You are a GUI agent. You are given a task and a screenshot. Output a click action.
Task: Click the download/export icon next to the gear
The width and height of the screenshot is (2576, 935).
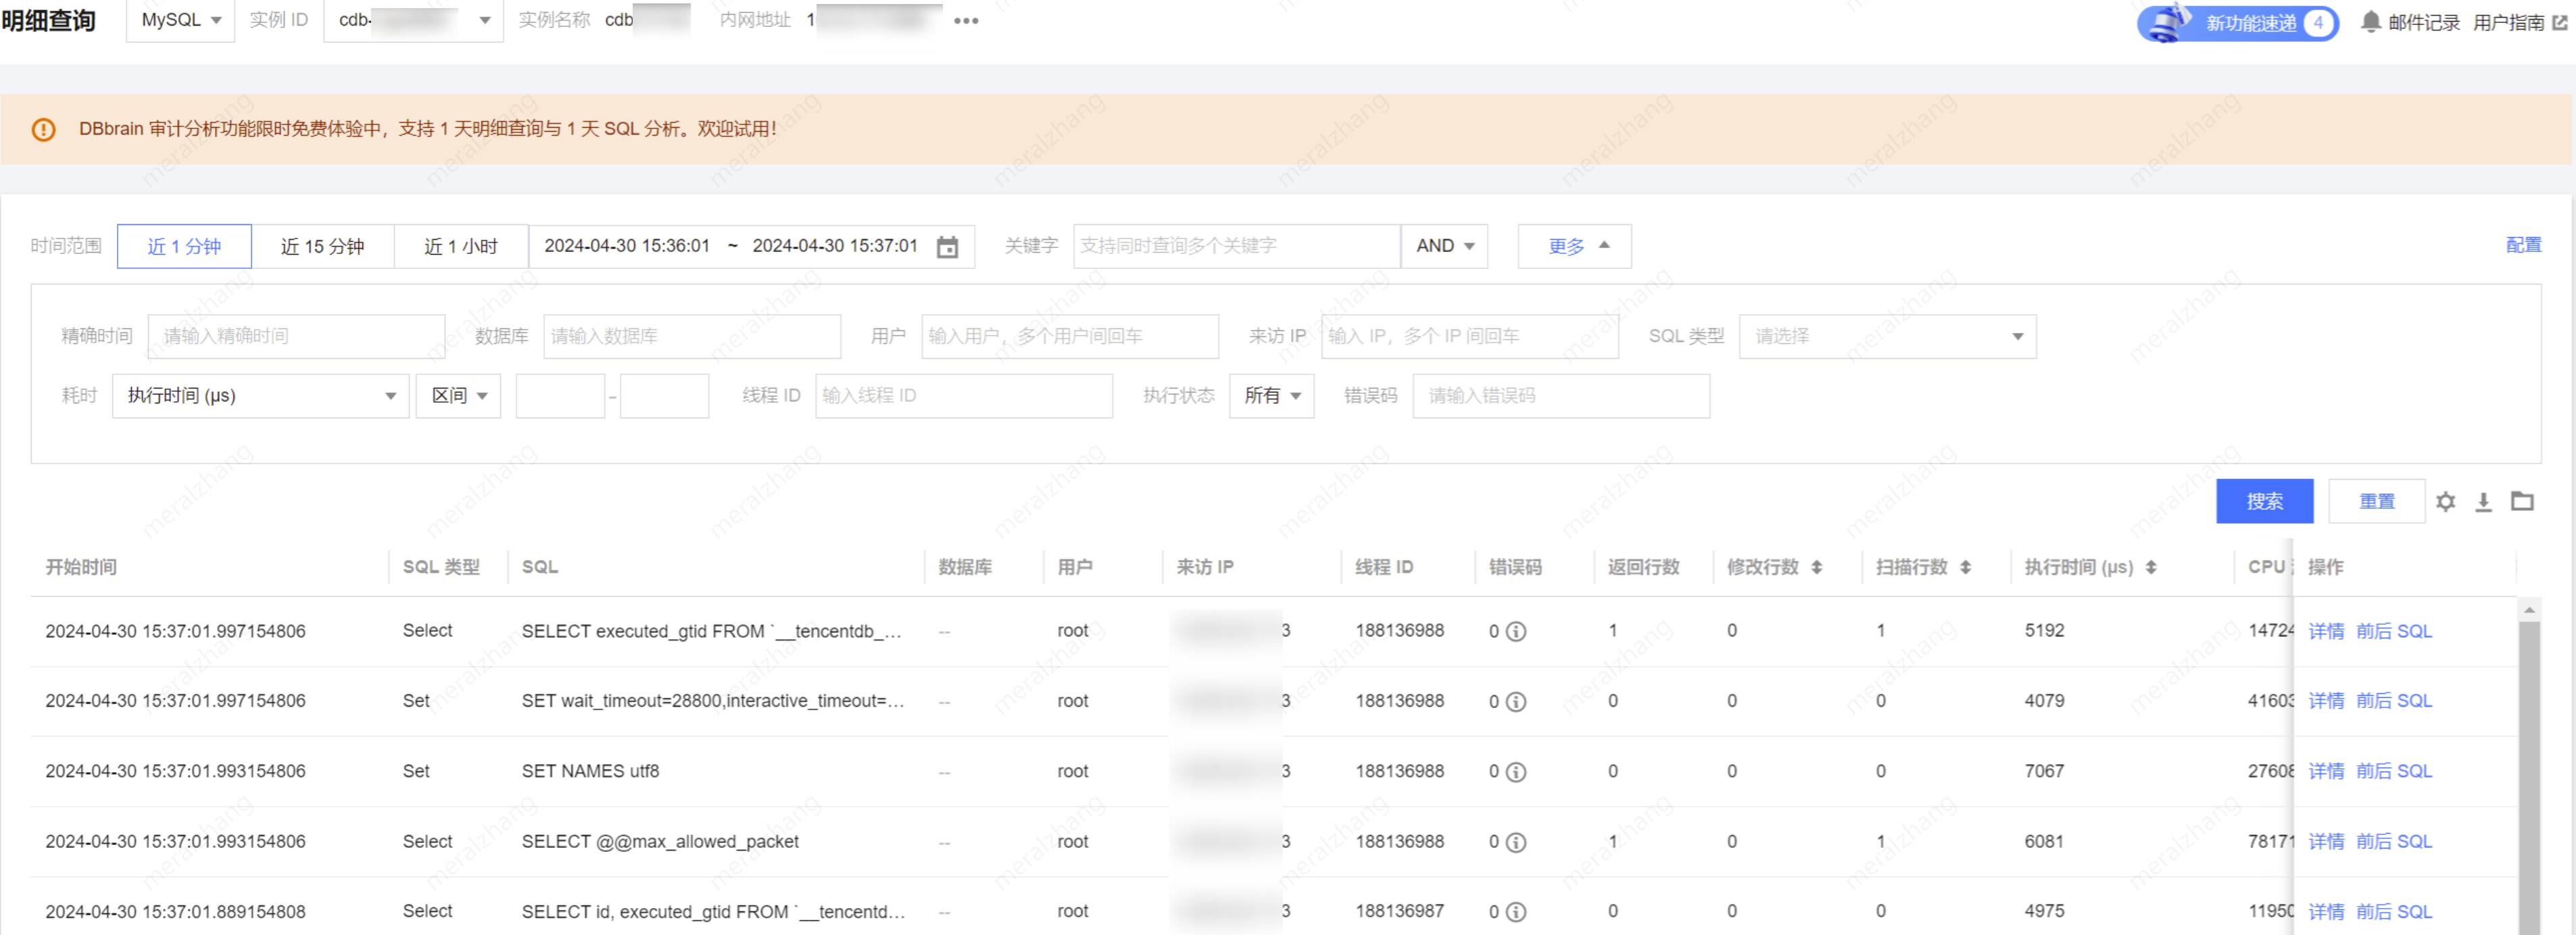click(x=2484, y=502)
